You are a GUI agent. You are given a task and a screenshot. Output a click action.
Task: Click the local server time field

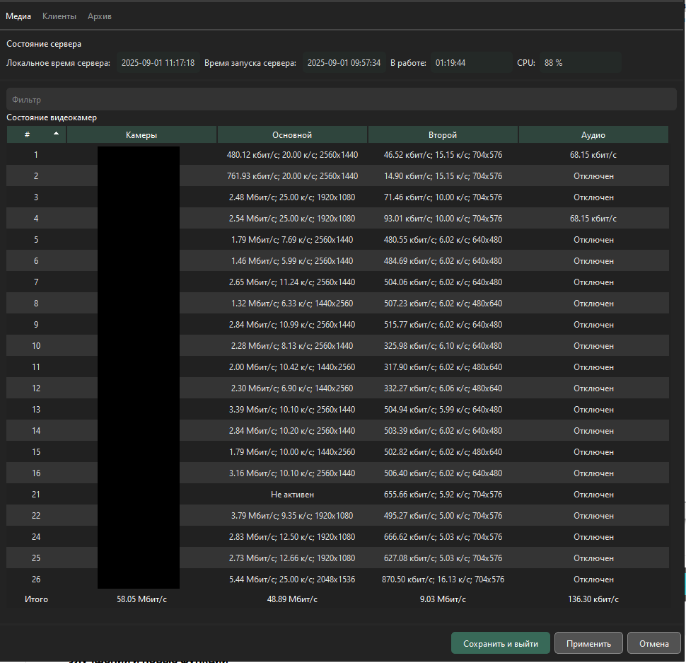pyautogui.click(x=158, y=62)
